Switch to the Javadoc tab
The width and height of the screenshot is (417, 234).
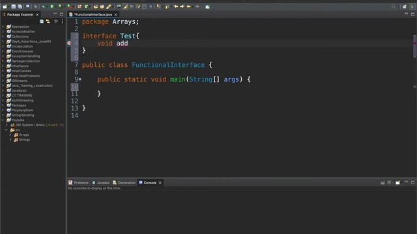(x=101, y=183)
